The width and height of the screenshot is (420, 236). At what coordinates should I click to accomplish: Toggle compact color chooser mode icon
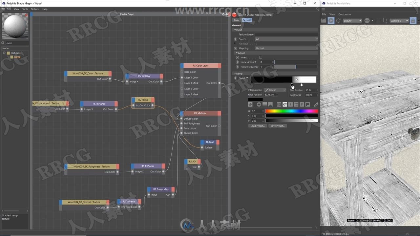tap(250, 105)
